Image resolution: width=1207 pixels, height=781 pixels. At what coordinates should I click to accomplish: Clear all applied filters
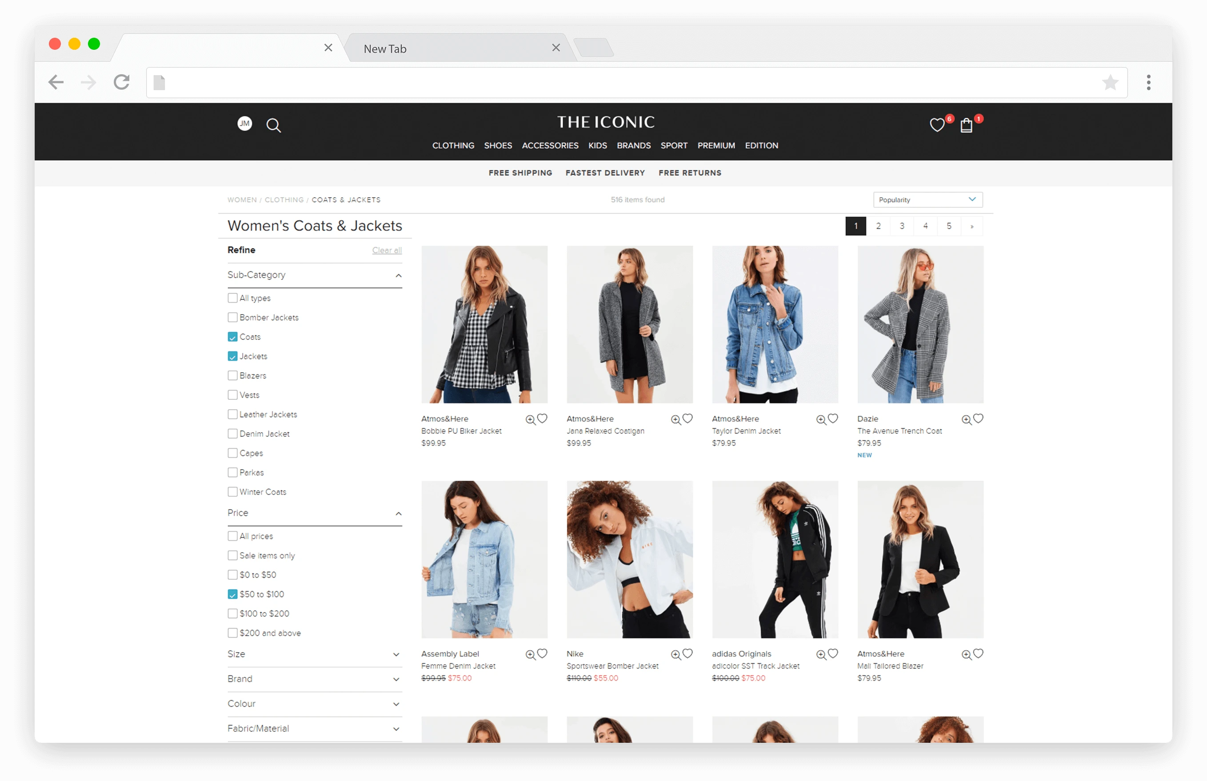387,251
